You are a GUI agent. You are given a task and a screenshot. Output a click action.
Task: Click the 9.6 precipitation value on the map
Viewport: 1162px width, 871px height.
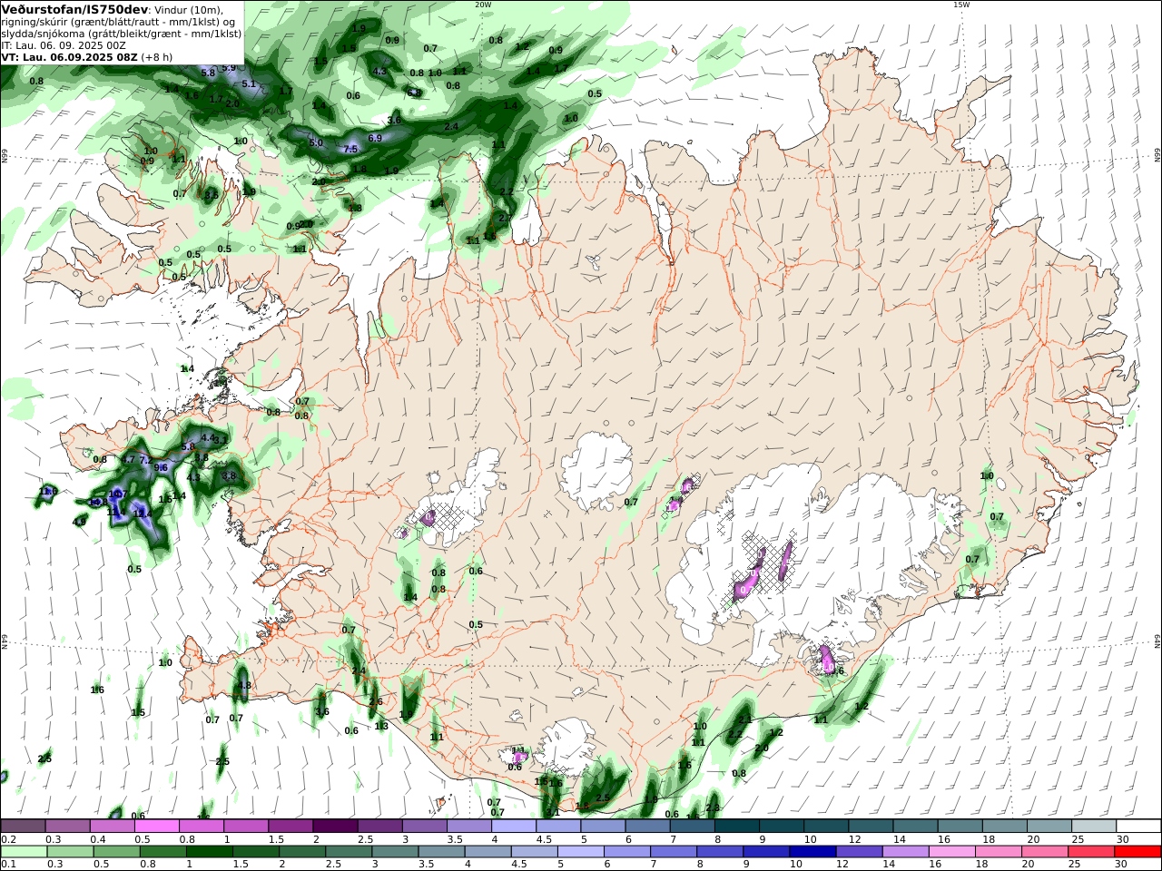tap(161, 467)
